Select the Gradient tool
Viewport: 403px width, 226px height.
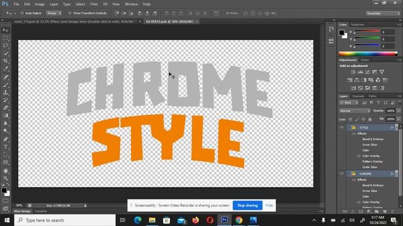pyautogui.click(x=6, y=116)
